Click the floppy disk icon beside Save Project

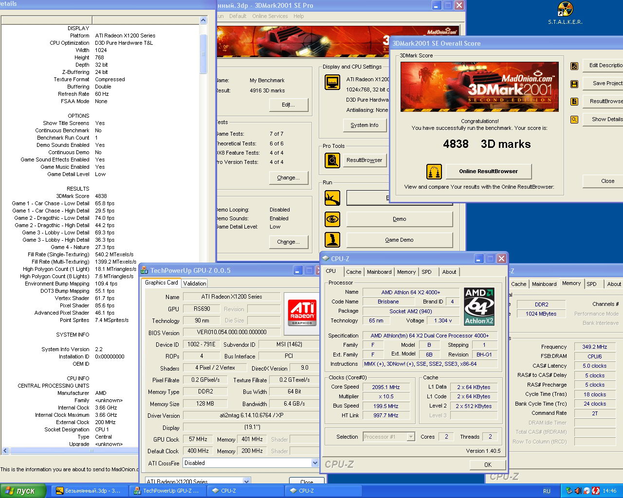pos(574,84)
